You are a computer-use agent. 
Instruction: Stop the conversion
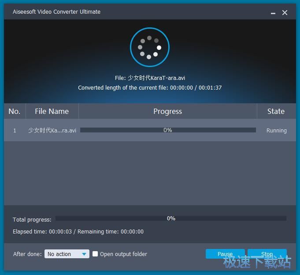coord(267,254)
